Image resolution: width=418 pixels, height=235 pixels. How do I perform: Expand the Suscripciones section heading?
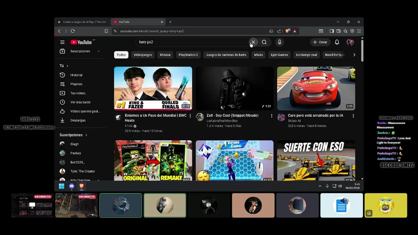click(73, 135)
